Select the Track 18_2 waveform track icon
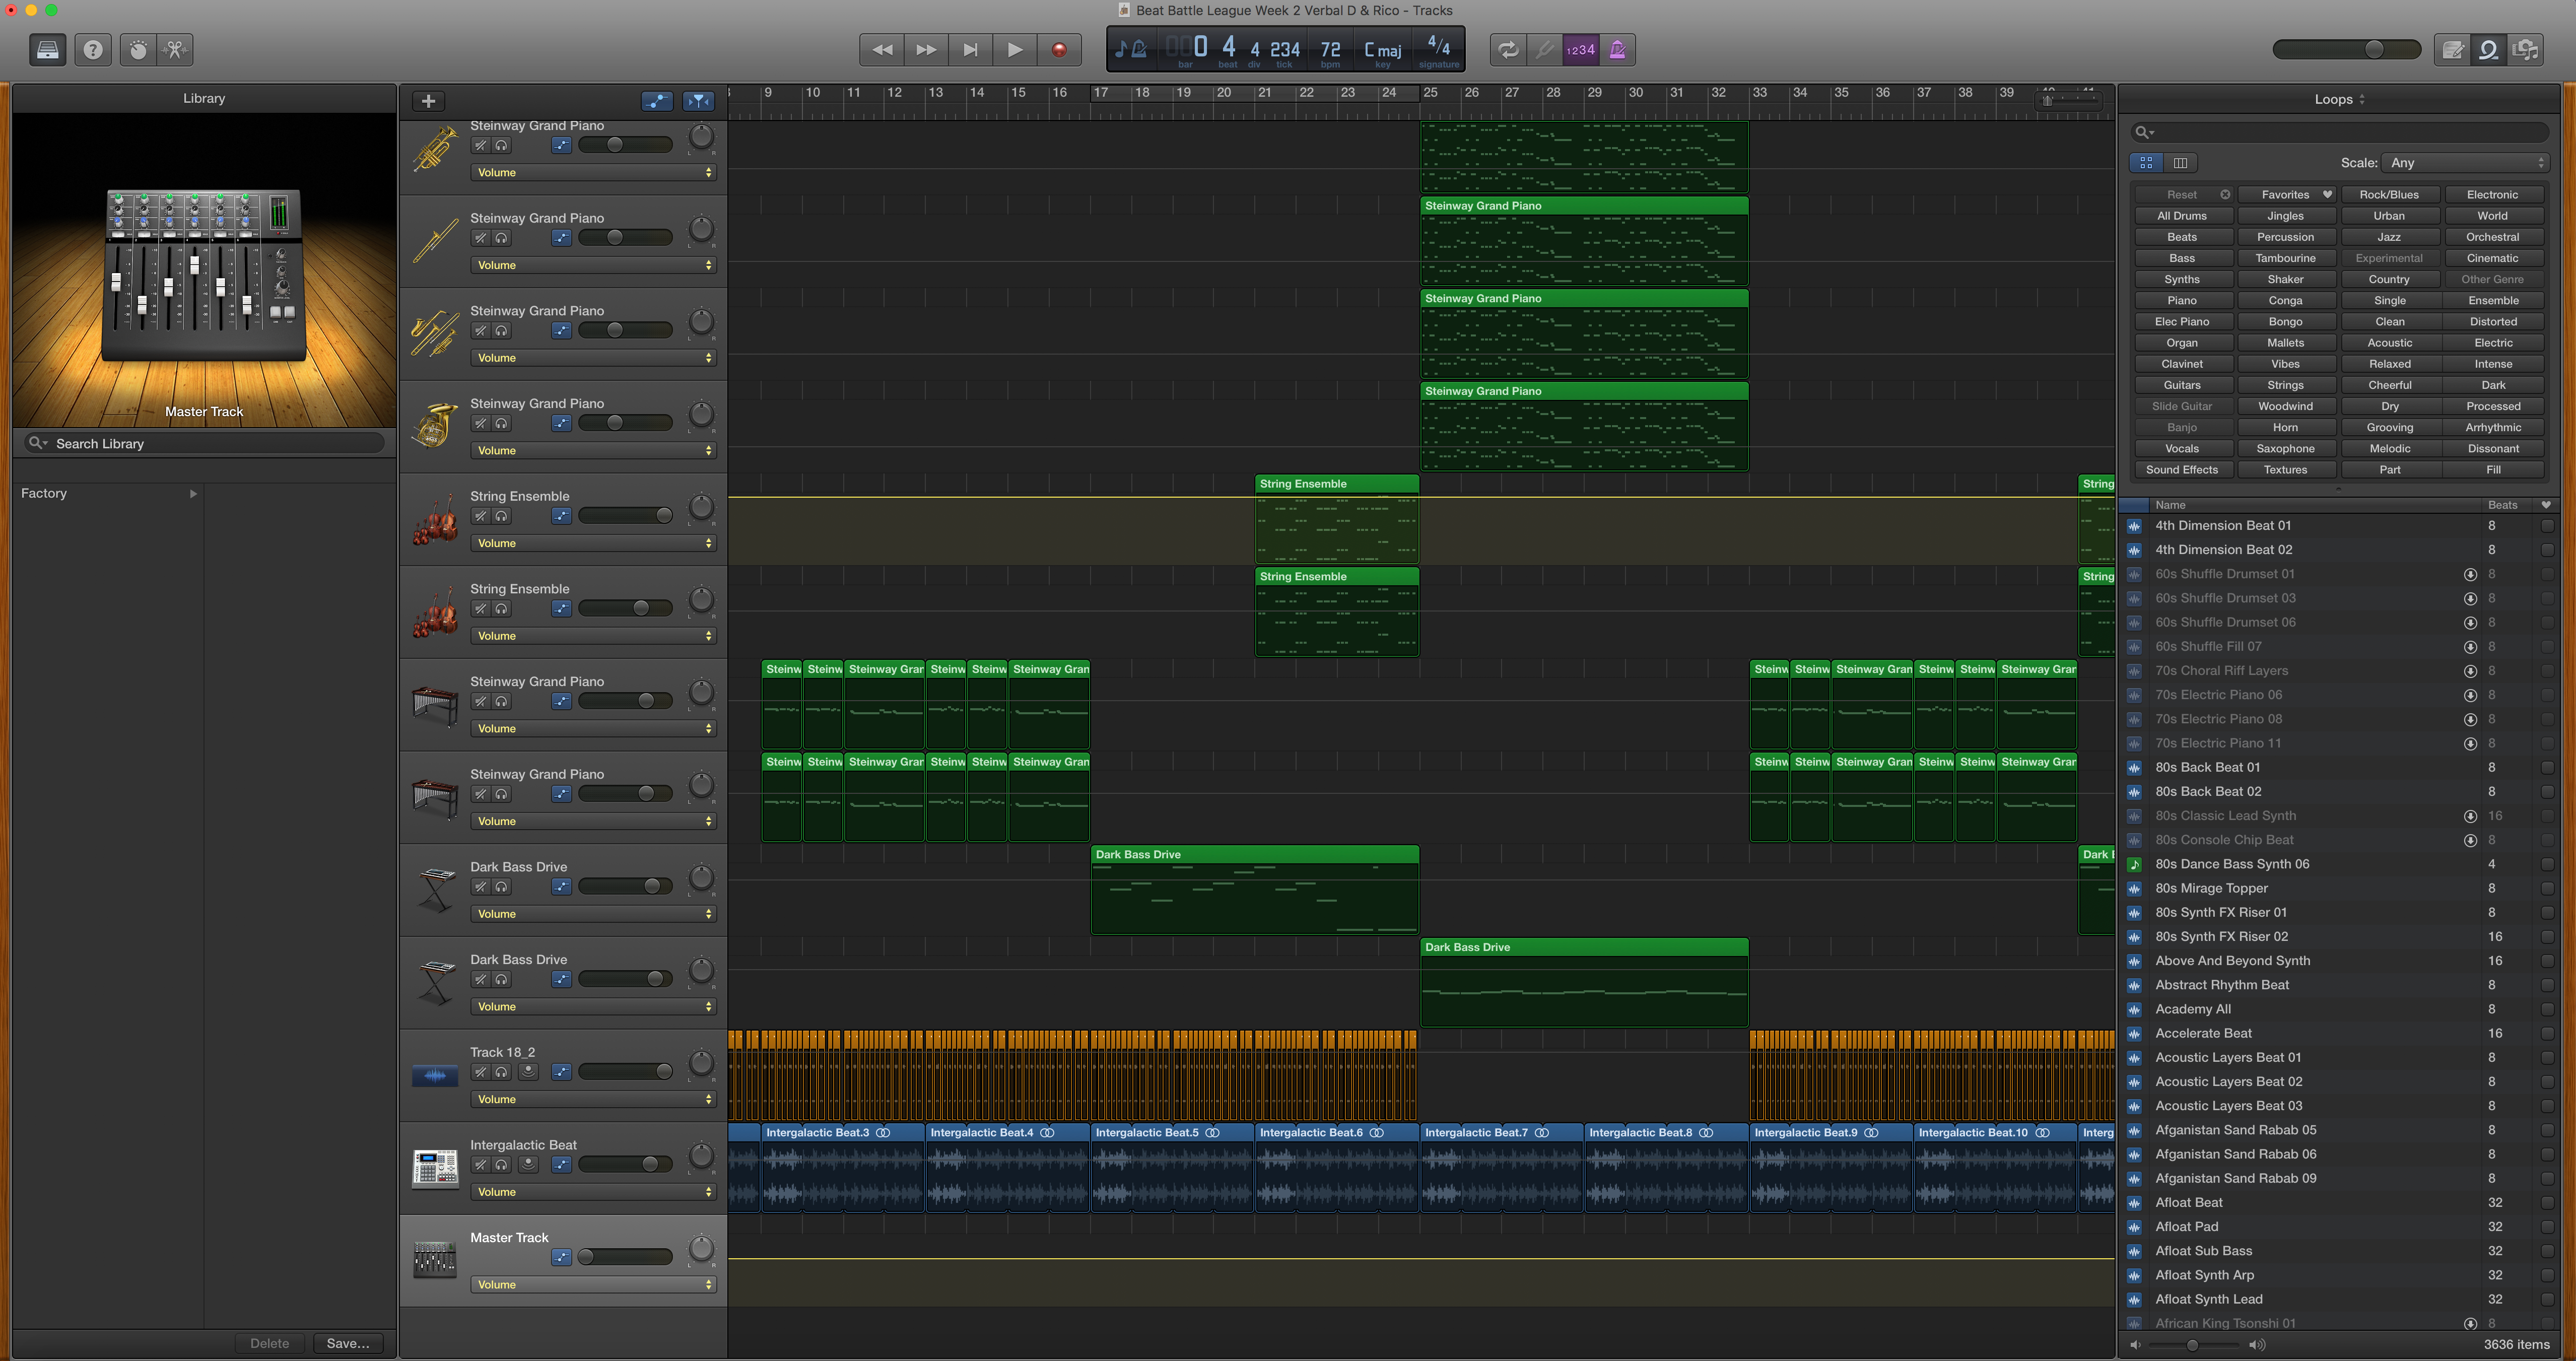2576x1361 pixels. 435,1076
